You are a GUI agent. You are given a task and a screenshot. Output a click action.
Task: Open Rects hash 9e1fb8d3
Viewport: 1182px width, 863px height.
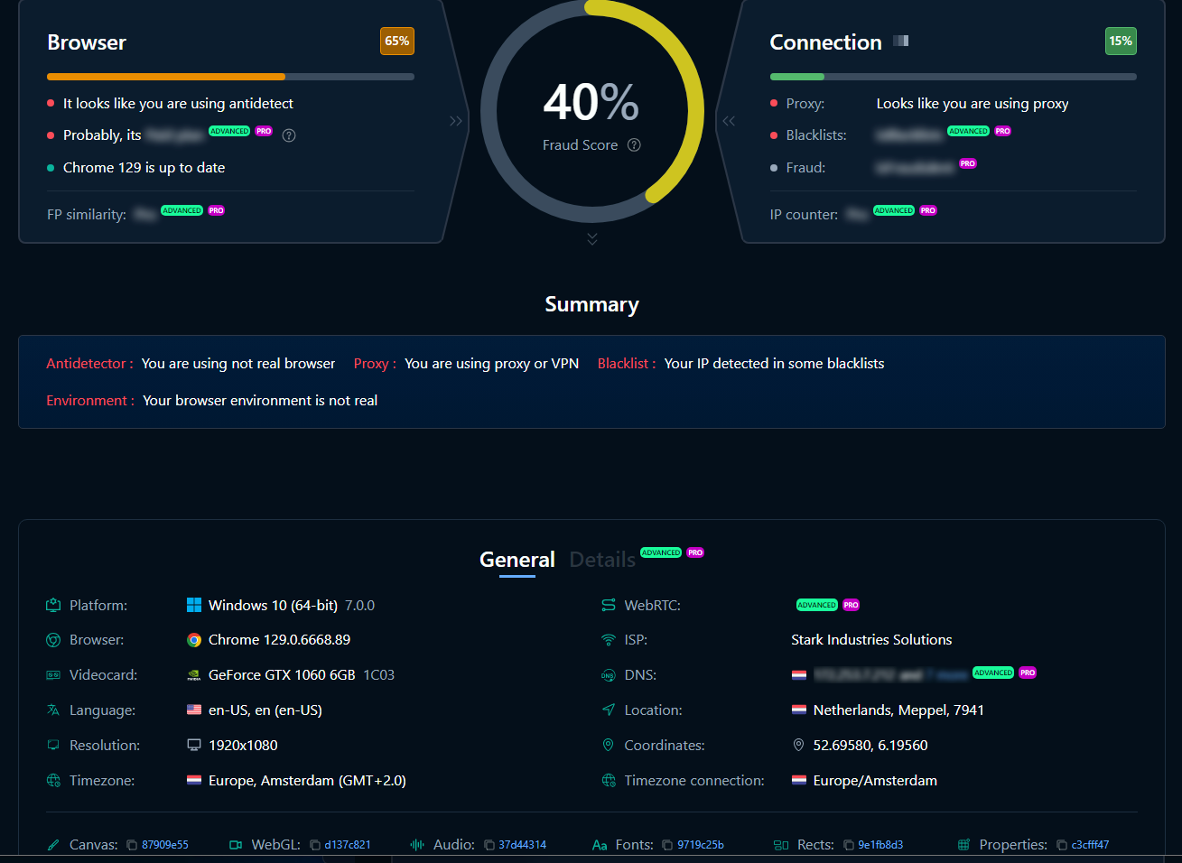pos(880,846)
